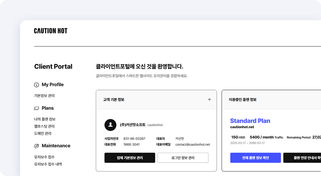This screenshot has height=176, width=321.
Task: Open 기본정보 관리 in the sidebar
Action: [44, 96]
